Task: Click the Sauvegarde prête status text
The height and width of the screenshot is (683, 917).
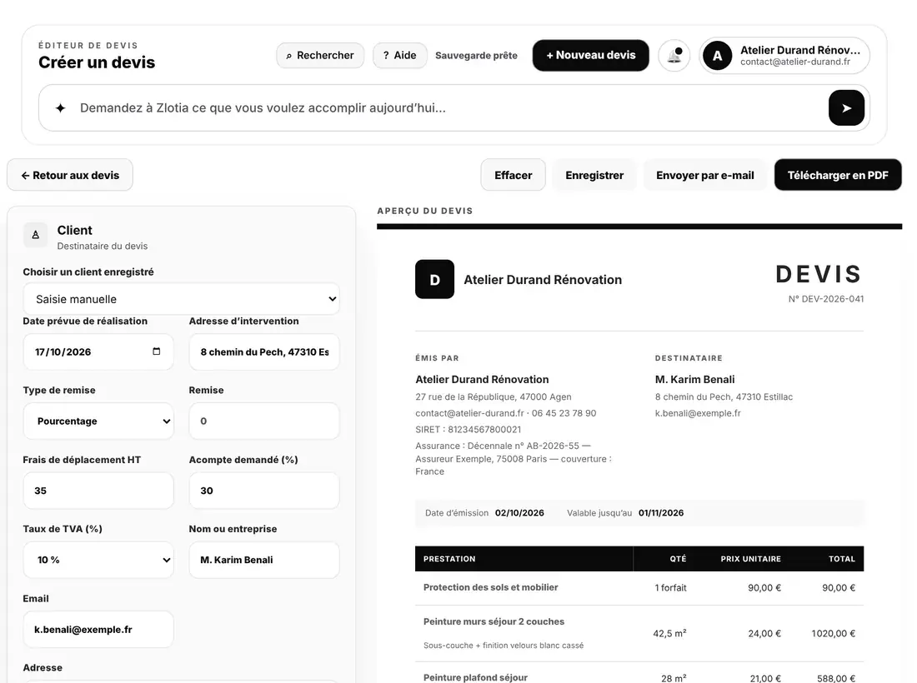Action: [x=476, y=56]
